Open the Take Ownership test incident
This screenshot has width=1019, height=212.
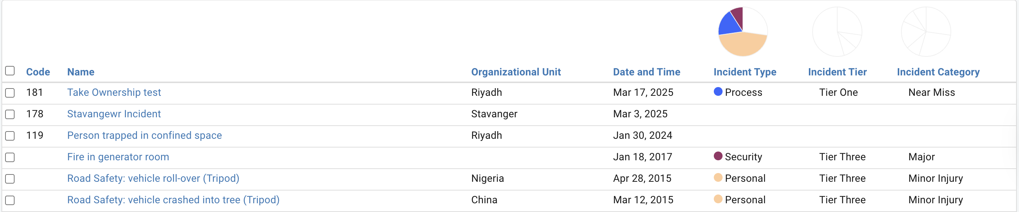[114, 93]
